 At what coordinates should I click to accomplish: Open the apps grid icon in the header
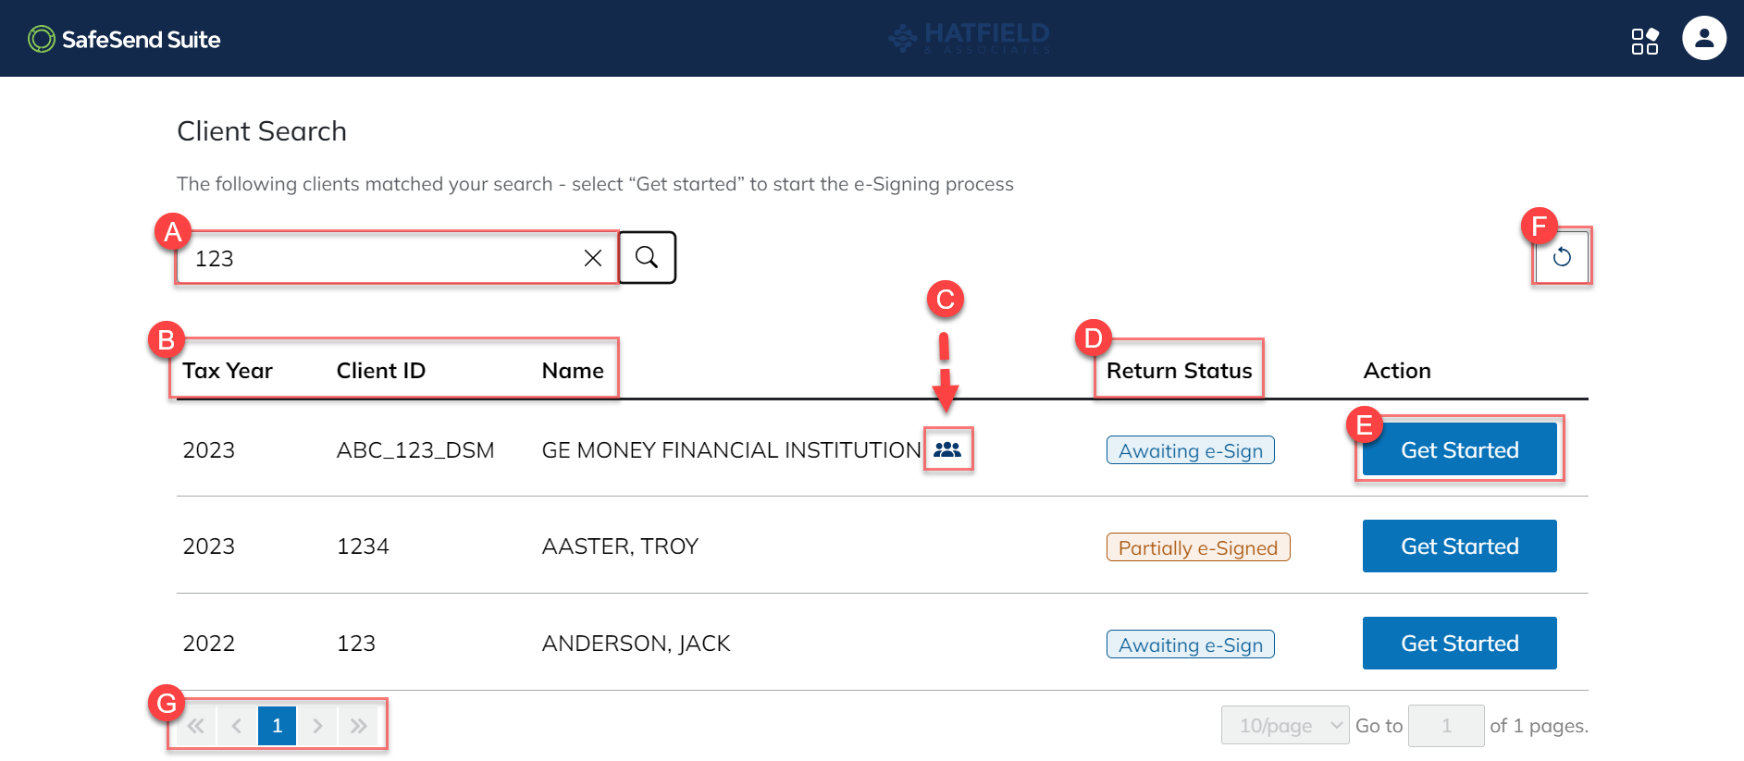(x=1646, y=42)
